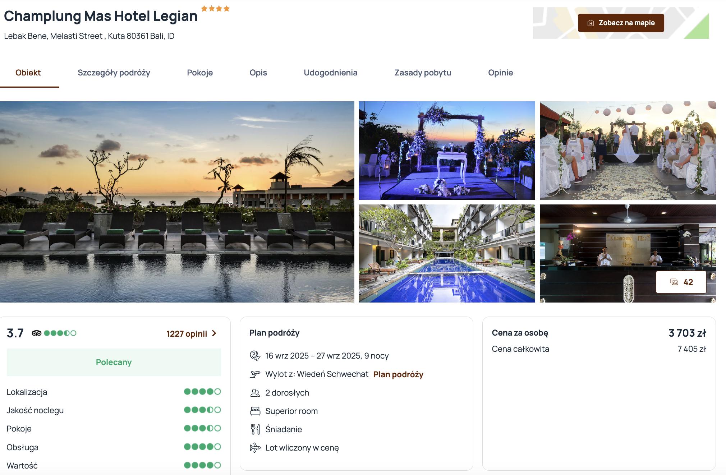Click the Lot wliczony w cenę text
Image resolution: width=726 pixels, height=475 pixels.
[x=302, y=448]
